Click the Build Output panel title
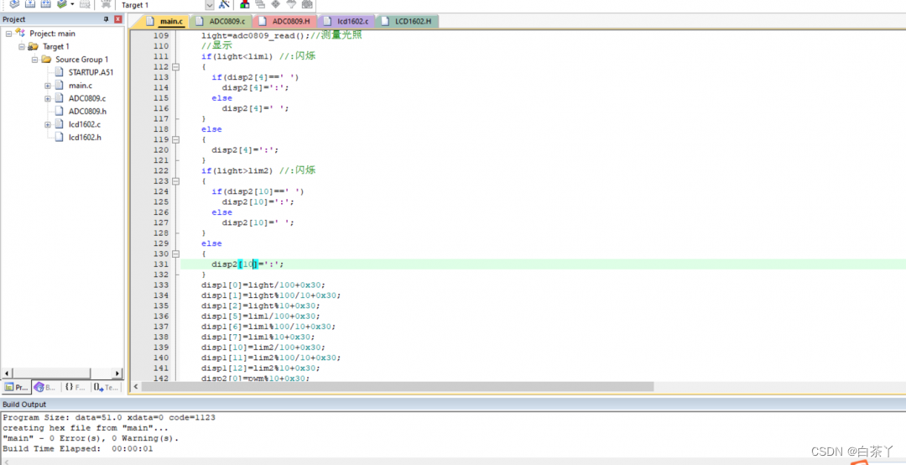 point(24,405)
